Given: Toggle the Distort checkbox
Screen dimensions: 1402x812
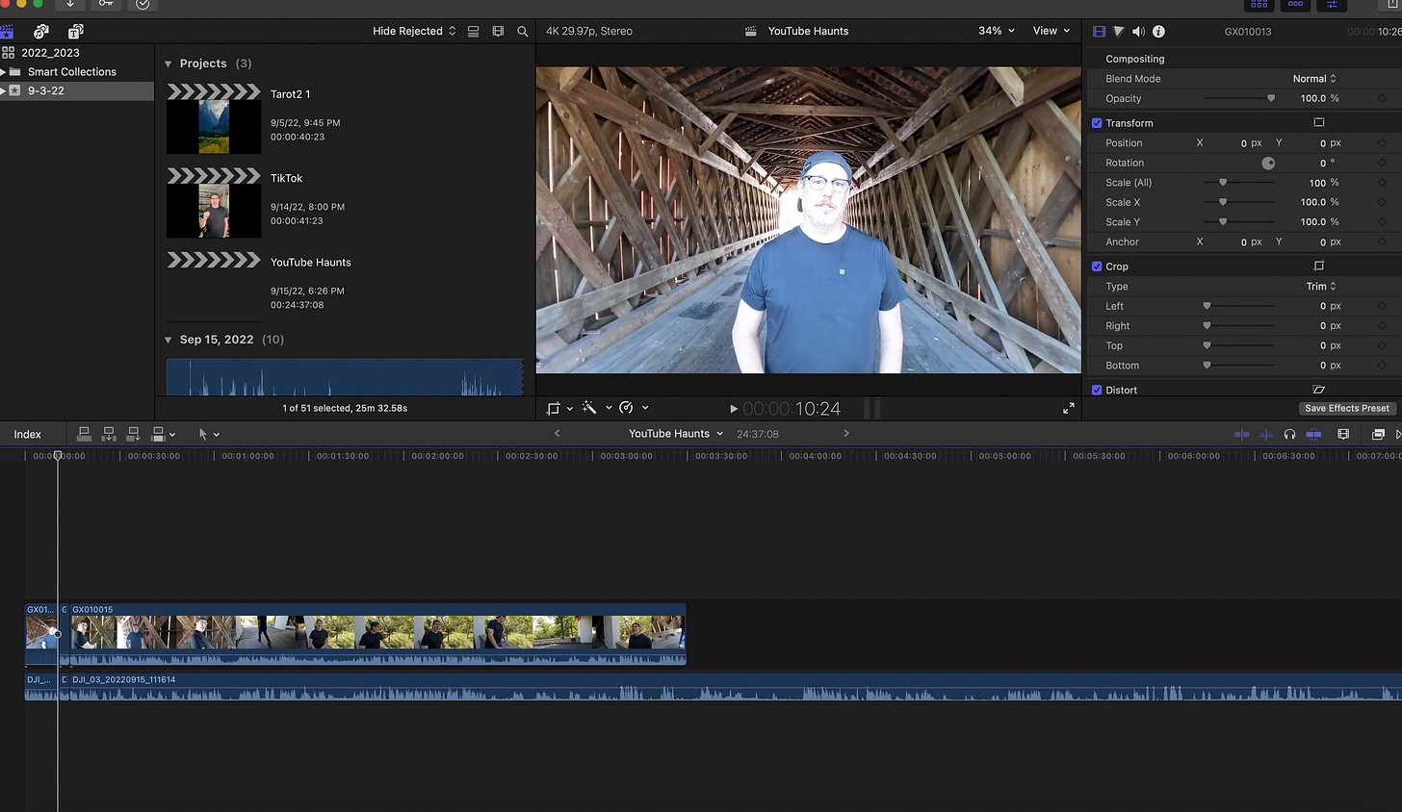Looking at the screenshot, I should [1097, 390].
